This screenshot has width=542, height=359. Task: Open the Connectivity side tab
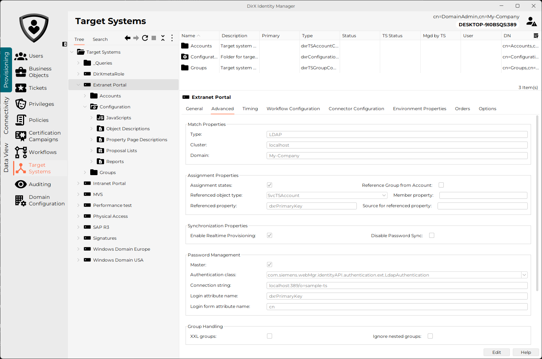click(x=6, y=115)
